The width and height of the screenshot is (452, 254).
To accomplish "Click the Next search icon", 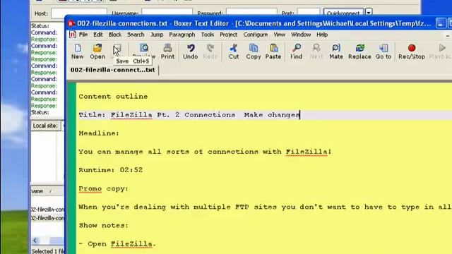I will (x=316, y=52).
